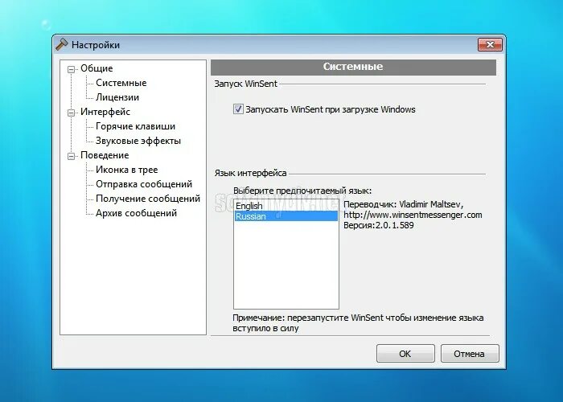This screenshot has width=563, height=402.
Task: Click the Примечание restart note text
Action: coord(358,323)
